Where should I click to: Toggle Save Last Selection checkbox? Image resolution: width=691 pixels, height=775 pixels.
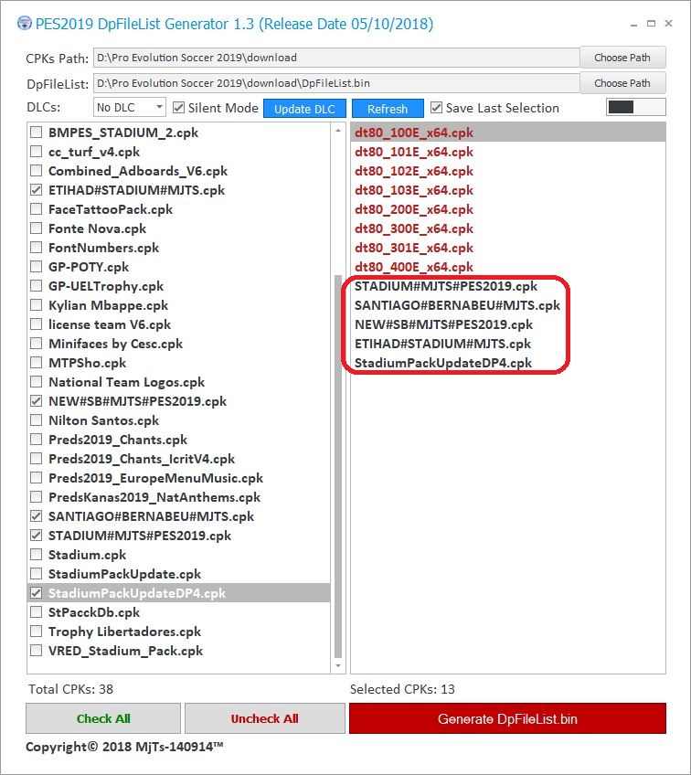coord(436,107)
